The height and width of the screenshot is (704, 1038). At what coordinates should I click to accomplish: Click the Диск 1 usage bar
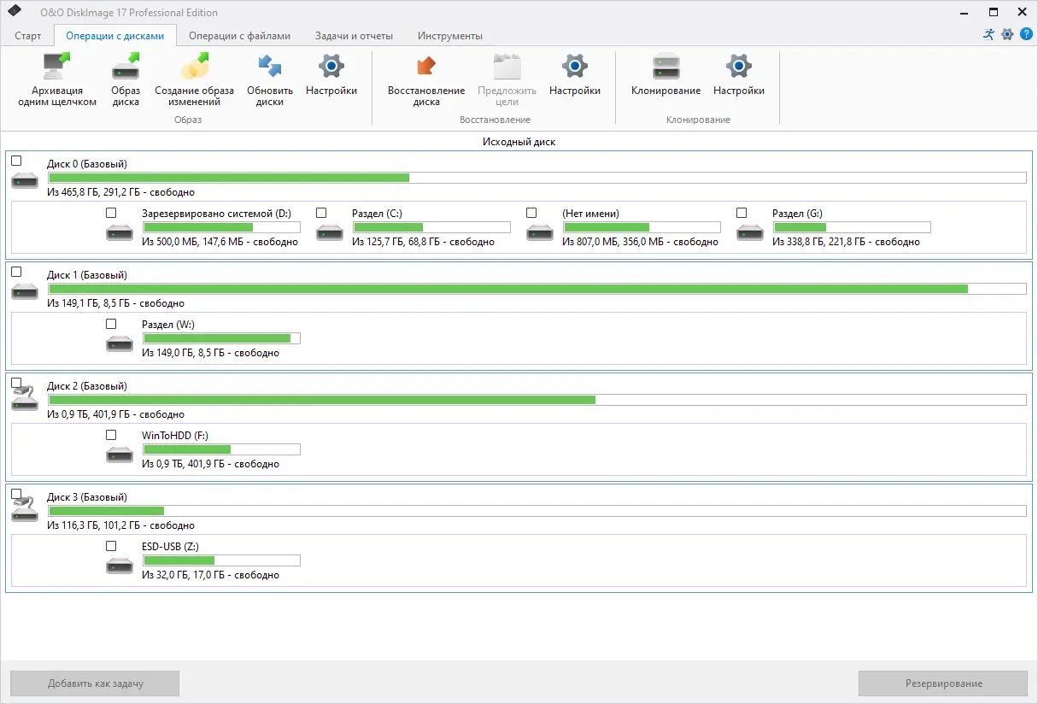click(x=537, y=289)
